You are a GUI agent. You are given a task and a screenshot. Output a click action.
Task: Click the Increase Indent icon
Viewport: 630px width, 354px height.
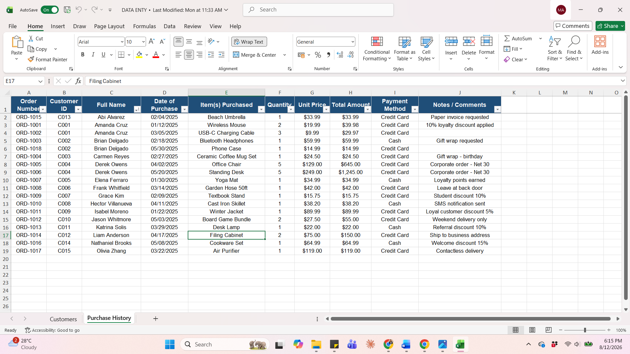[221, 55]
